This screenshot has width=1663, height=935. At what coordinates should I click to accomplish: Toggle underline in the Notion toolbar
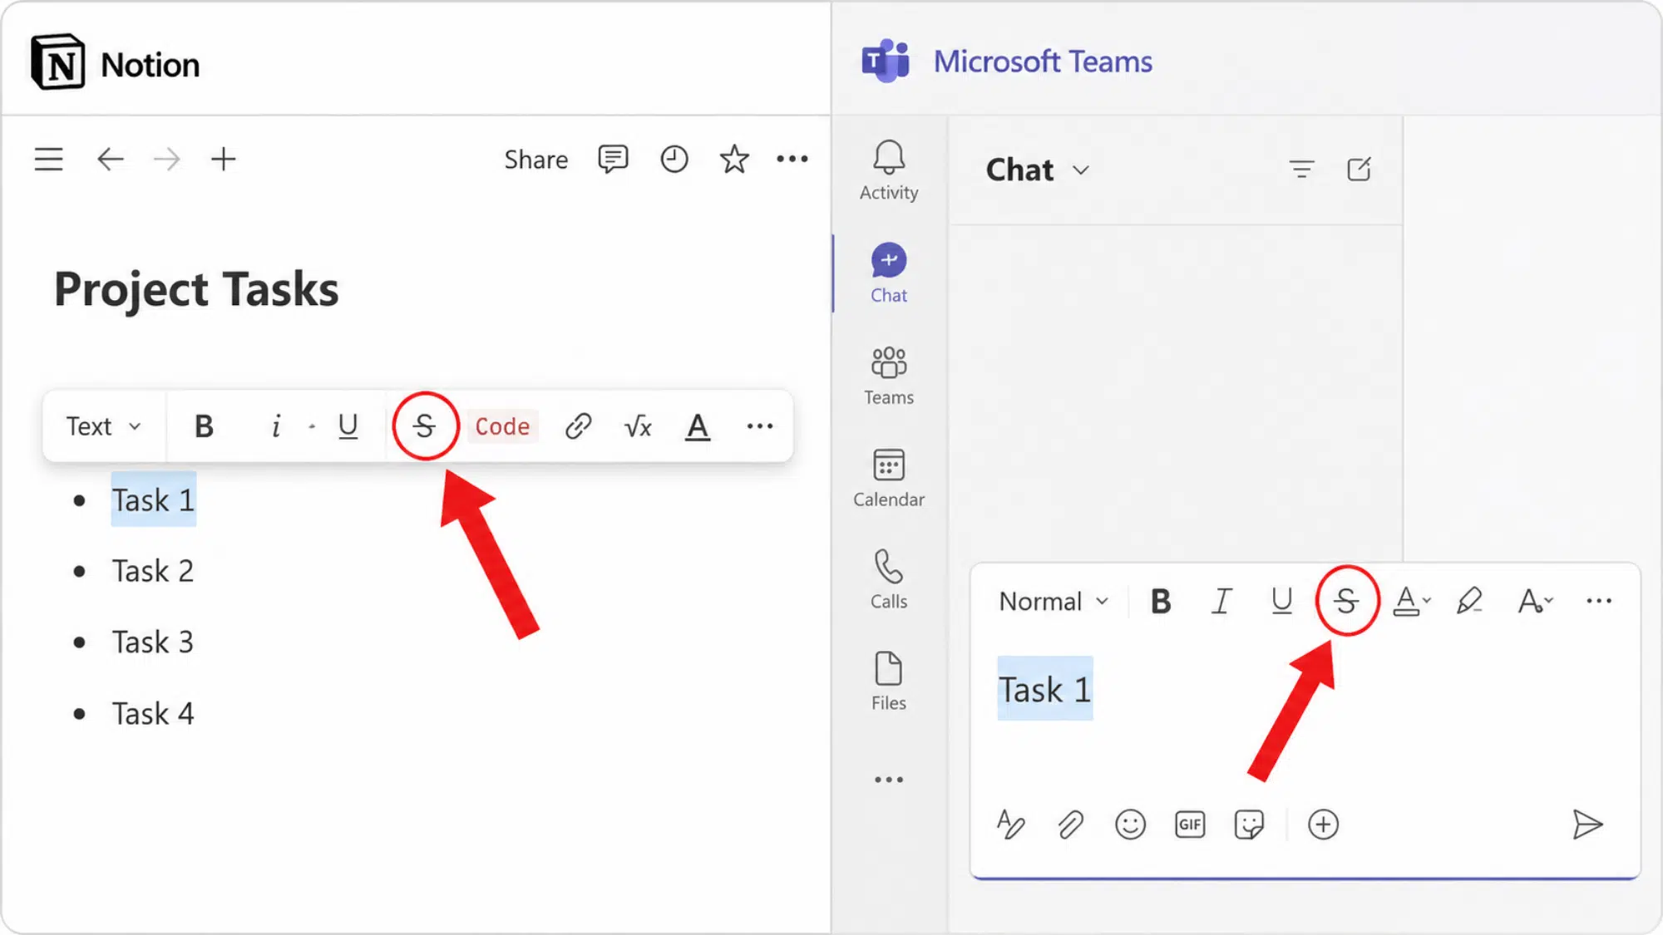coord(348,426)
